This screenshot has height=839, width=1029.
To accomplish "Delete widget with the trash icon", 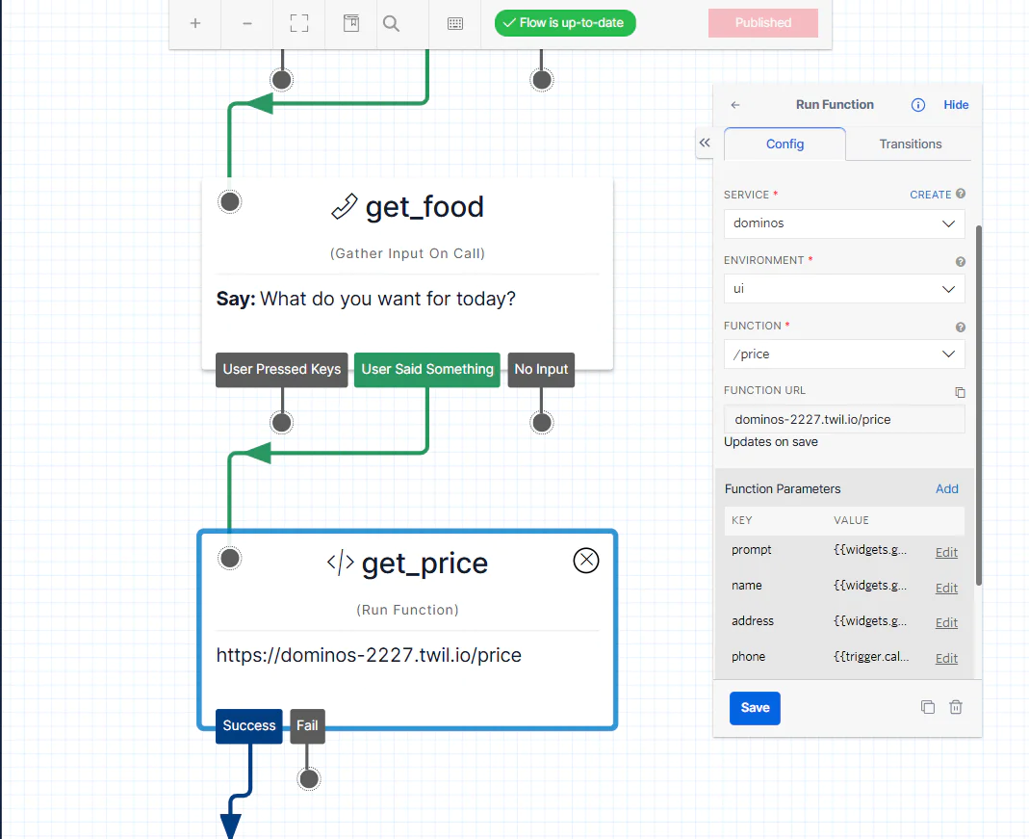I will click(x=956, y=707).
